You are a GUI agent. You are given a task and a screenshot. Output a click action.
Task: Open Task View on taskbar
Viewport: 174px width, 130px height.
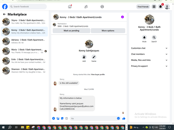(16, 127)
